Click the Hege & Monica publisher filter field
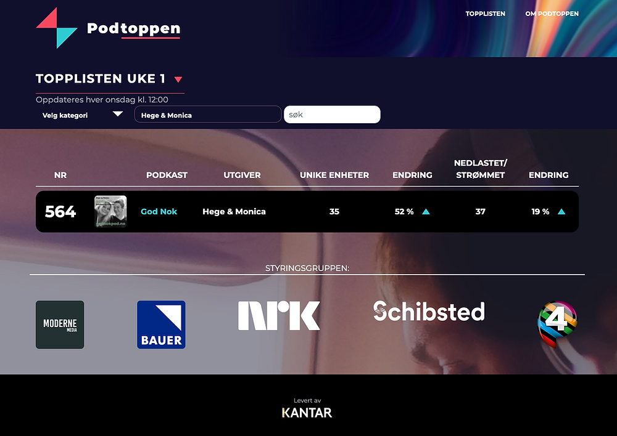The width and height of the screenshot is (617, 436). click(x=208, y=115)
